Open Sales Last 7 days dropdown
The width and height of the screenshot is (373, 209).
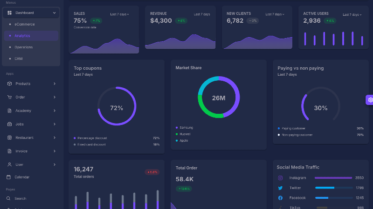[x=119, y=14]
